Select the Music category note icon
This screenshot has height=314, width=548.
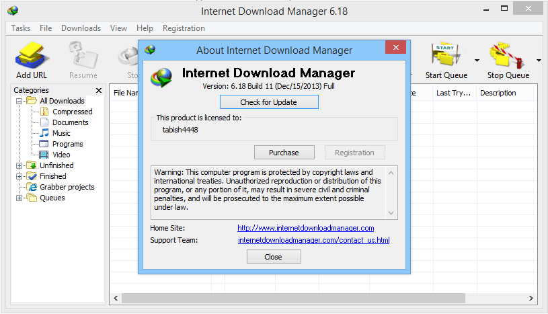coord(44,133)
